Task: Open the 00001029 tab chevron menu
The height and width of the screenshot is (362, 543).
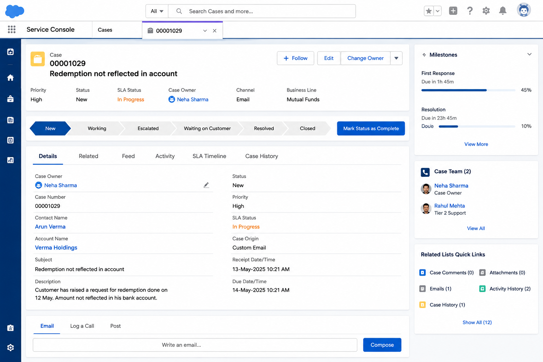Action: point(205,31)
